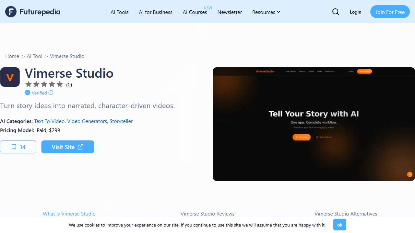The height and width of the screenshot is (233, 415).
Task: Switch to Vimerse Studio Alternatives tab
Action: tap(346, 214)
